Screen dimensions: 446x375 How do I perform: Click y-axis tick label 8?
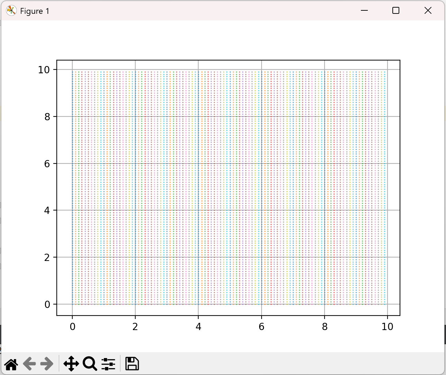pos(47,117)
